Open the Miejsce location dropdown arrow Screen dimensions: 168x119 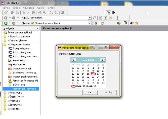[90, 23]
